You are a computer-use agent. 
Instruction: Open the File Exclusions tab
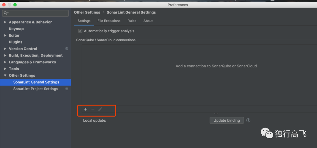109,21
